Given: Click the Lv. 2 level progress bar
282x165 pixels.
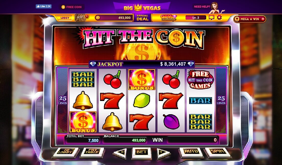Looking at the screenshot, I should pos(196,18).
